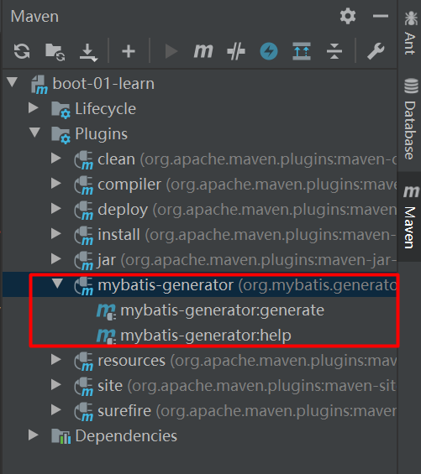Collapse all tree nodes icon

coord(334,51)
